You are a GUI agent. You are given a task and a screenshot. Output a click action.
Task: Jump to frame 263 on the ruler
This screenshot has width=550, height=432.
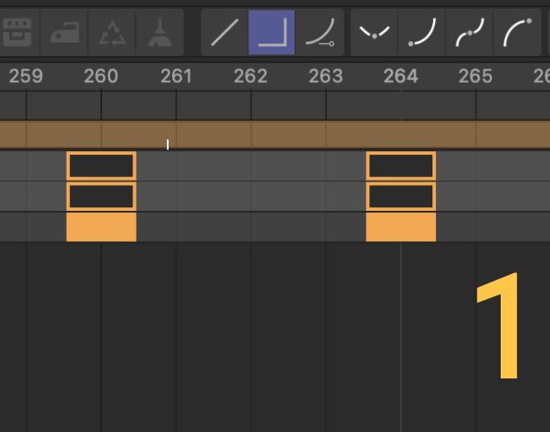326,76
